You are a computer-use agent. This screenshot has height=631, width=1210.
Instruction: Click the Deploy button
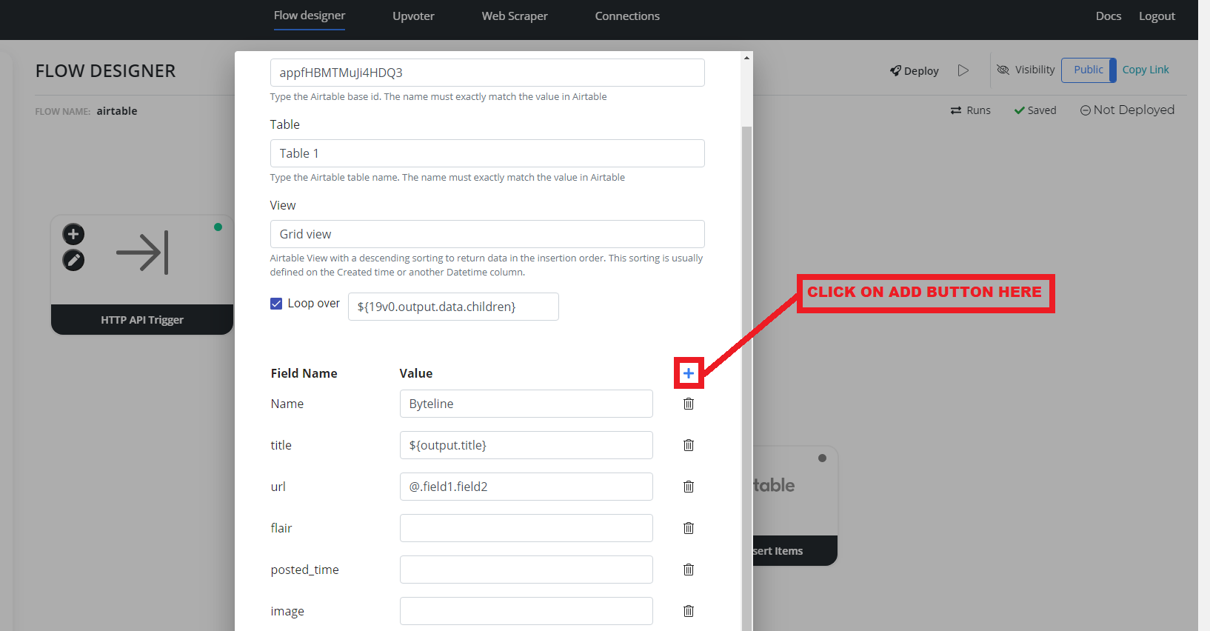[x=915, y=70]
